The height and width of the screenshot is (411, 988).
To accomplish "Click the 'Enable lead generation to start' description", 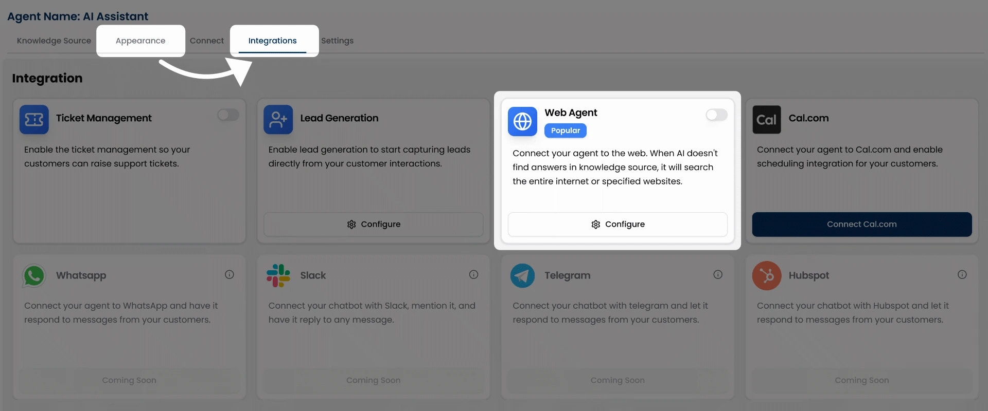I will (x=369, y=157).
